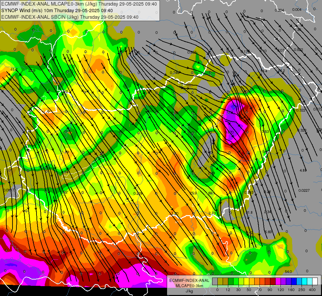The width and height of the screenshot is (322, 296).
Task: Click the 3.53 map value
Action: click(x=265, y=132)
